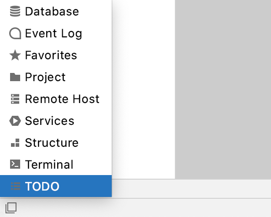Click the Favorites star icon
Image resolution: width=271 pixels, height=217 pixels.
[x=15, y=55]
